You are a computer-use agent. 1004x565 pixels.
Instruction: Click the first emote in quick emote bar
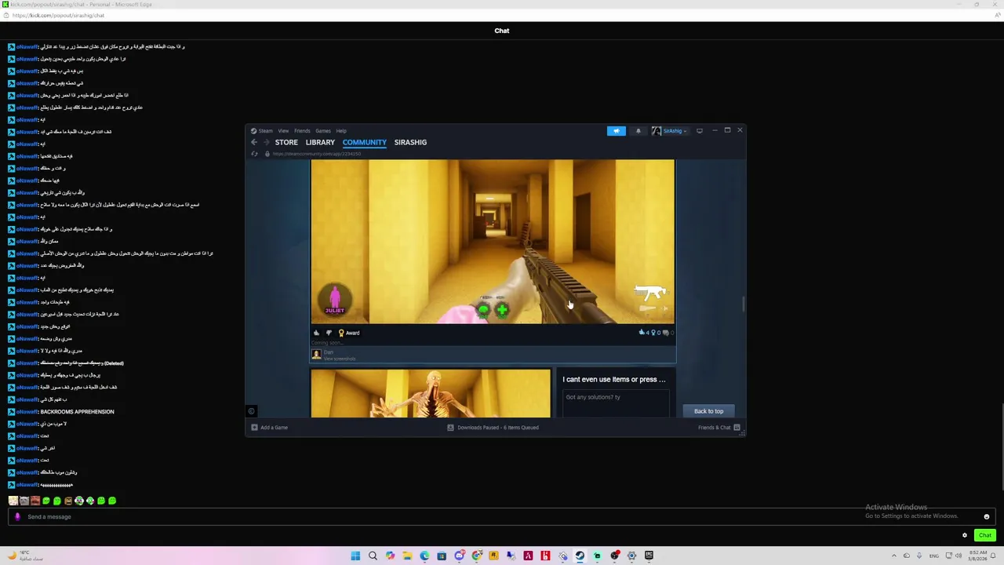click(13, 501)
